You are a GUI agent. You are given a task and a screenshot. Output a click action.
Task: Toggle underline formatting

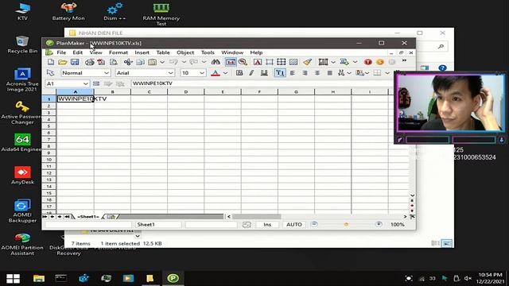[x=264, y=73]
